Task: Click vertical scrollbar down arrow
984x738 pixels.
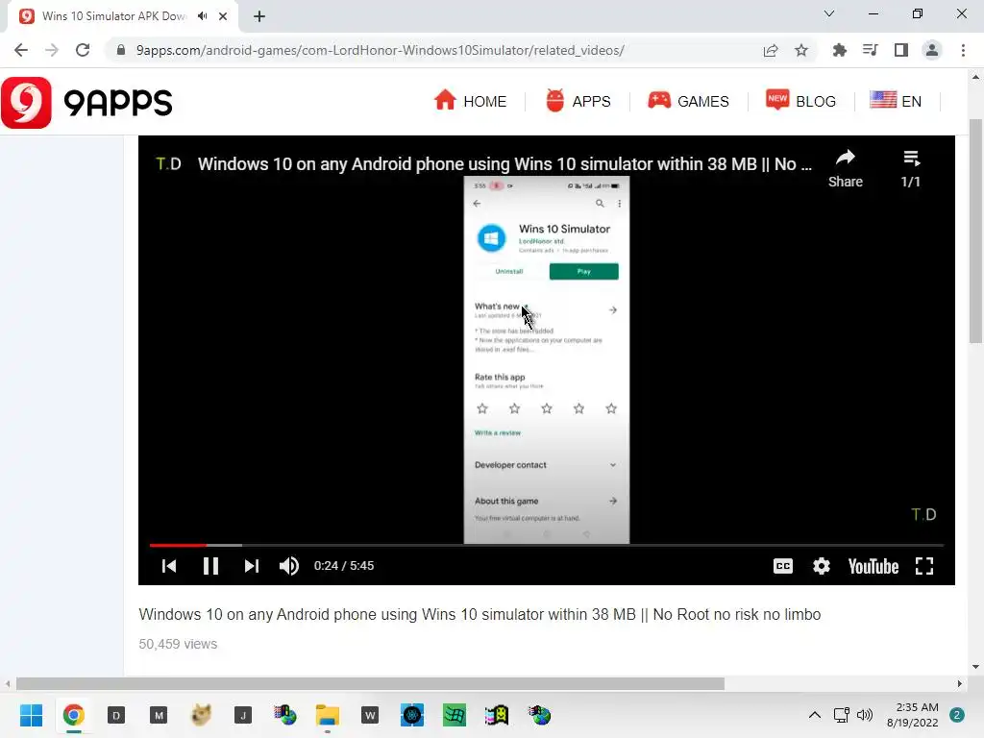Action: 976,667
